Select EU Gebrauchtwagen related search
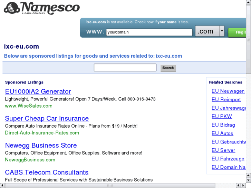The height and width of the screenshot is (188, 251). pyautogui.click(x=229, y=142)
